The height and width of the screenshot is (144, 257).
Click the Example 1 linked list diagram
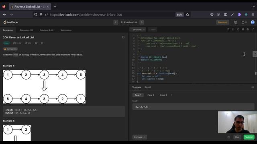pos(44,87)
